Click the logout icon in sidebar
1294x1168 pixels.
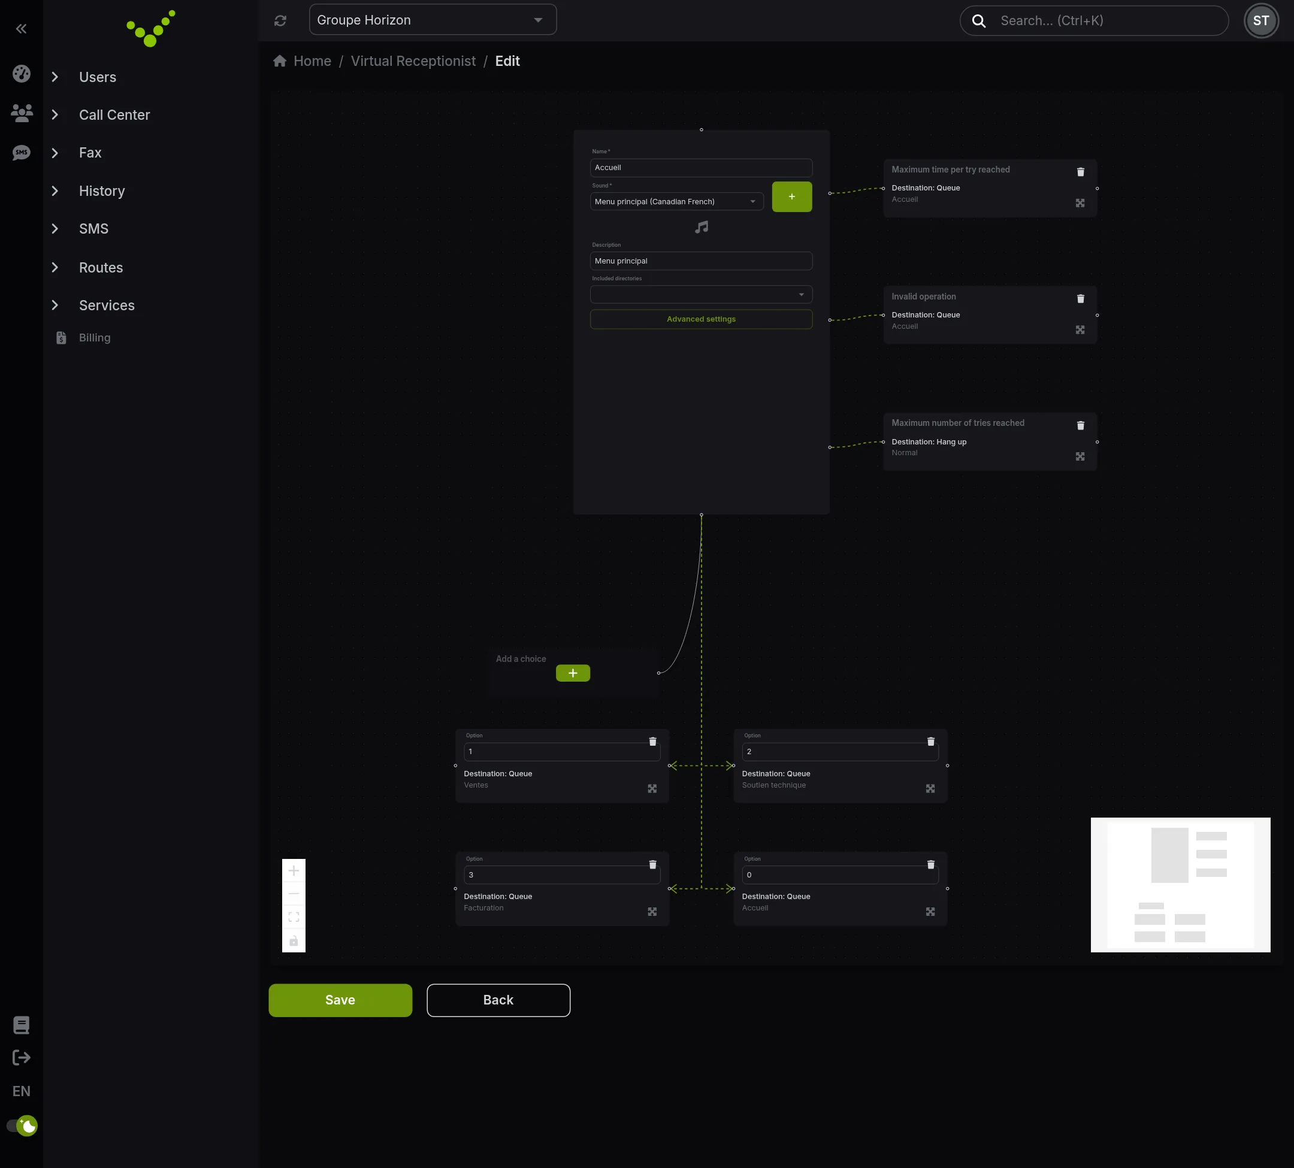(x=21, y=1058)
